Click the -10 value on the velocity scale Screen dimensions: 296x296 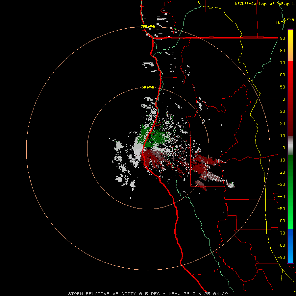click(x=281, y=160)
